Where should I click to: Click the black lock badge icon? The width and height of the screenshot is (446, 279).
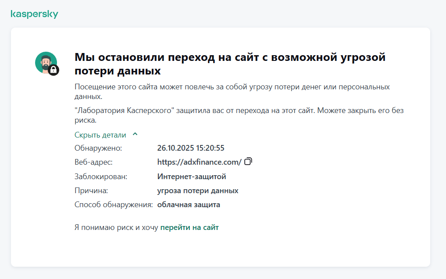[x=54, y=70]
